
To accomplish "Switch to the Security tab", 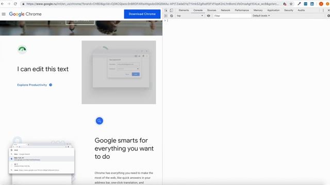I will (x=289, y=10).
